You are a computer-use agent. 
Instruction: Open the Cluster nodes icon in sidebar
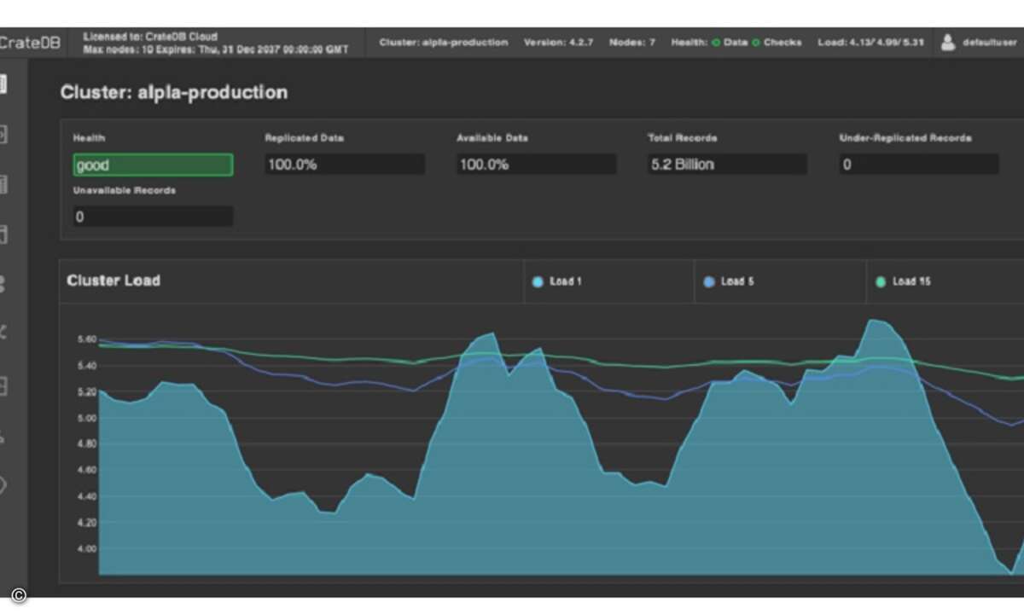click(x=3, y=285)
